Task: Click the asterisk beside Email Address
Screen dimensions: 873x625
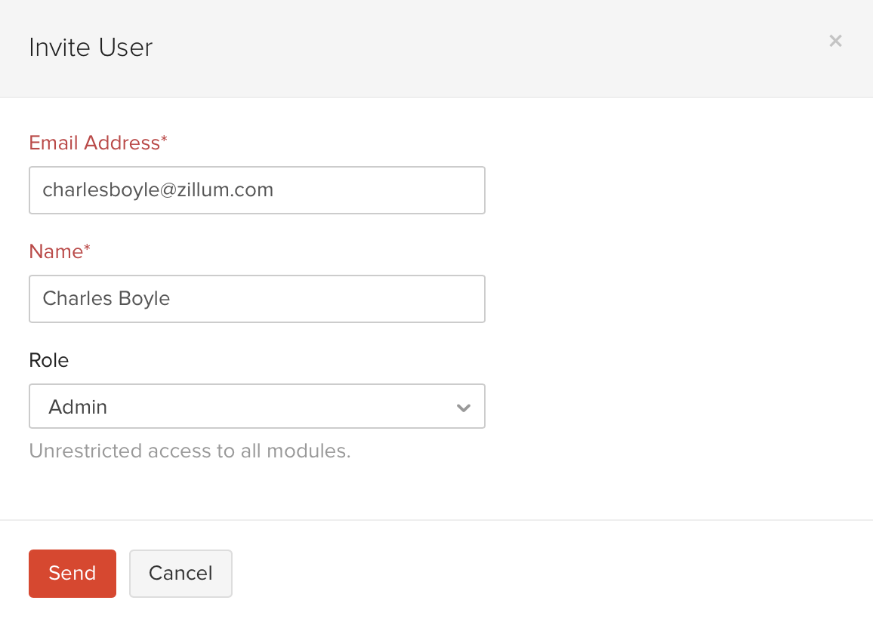Action: [x=164, y=140]
